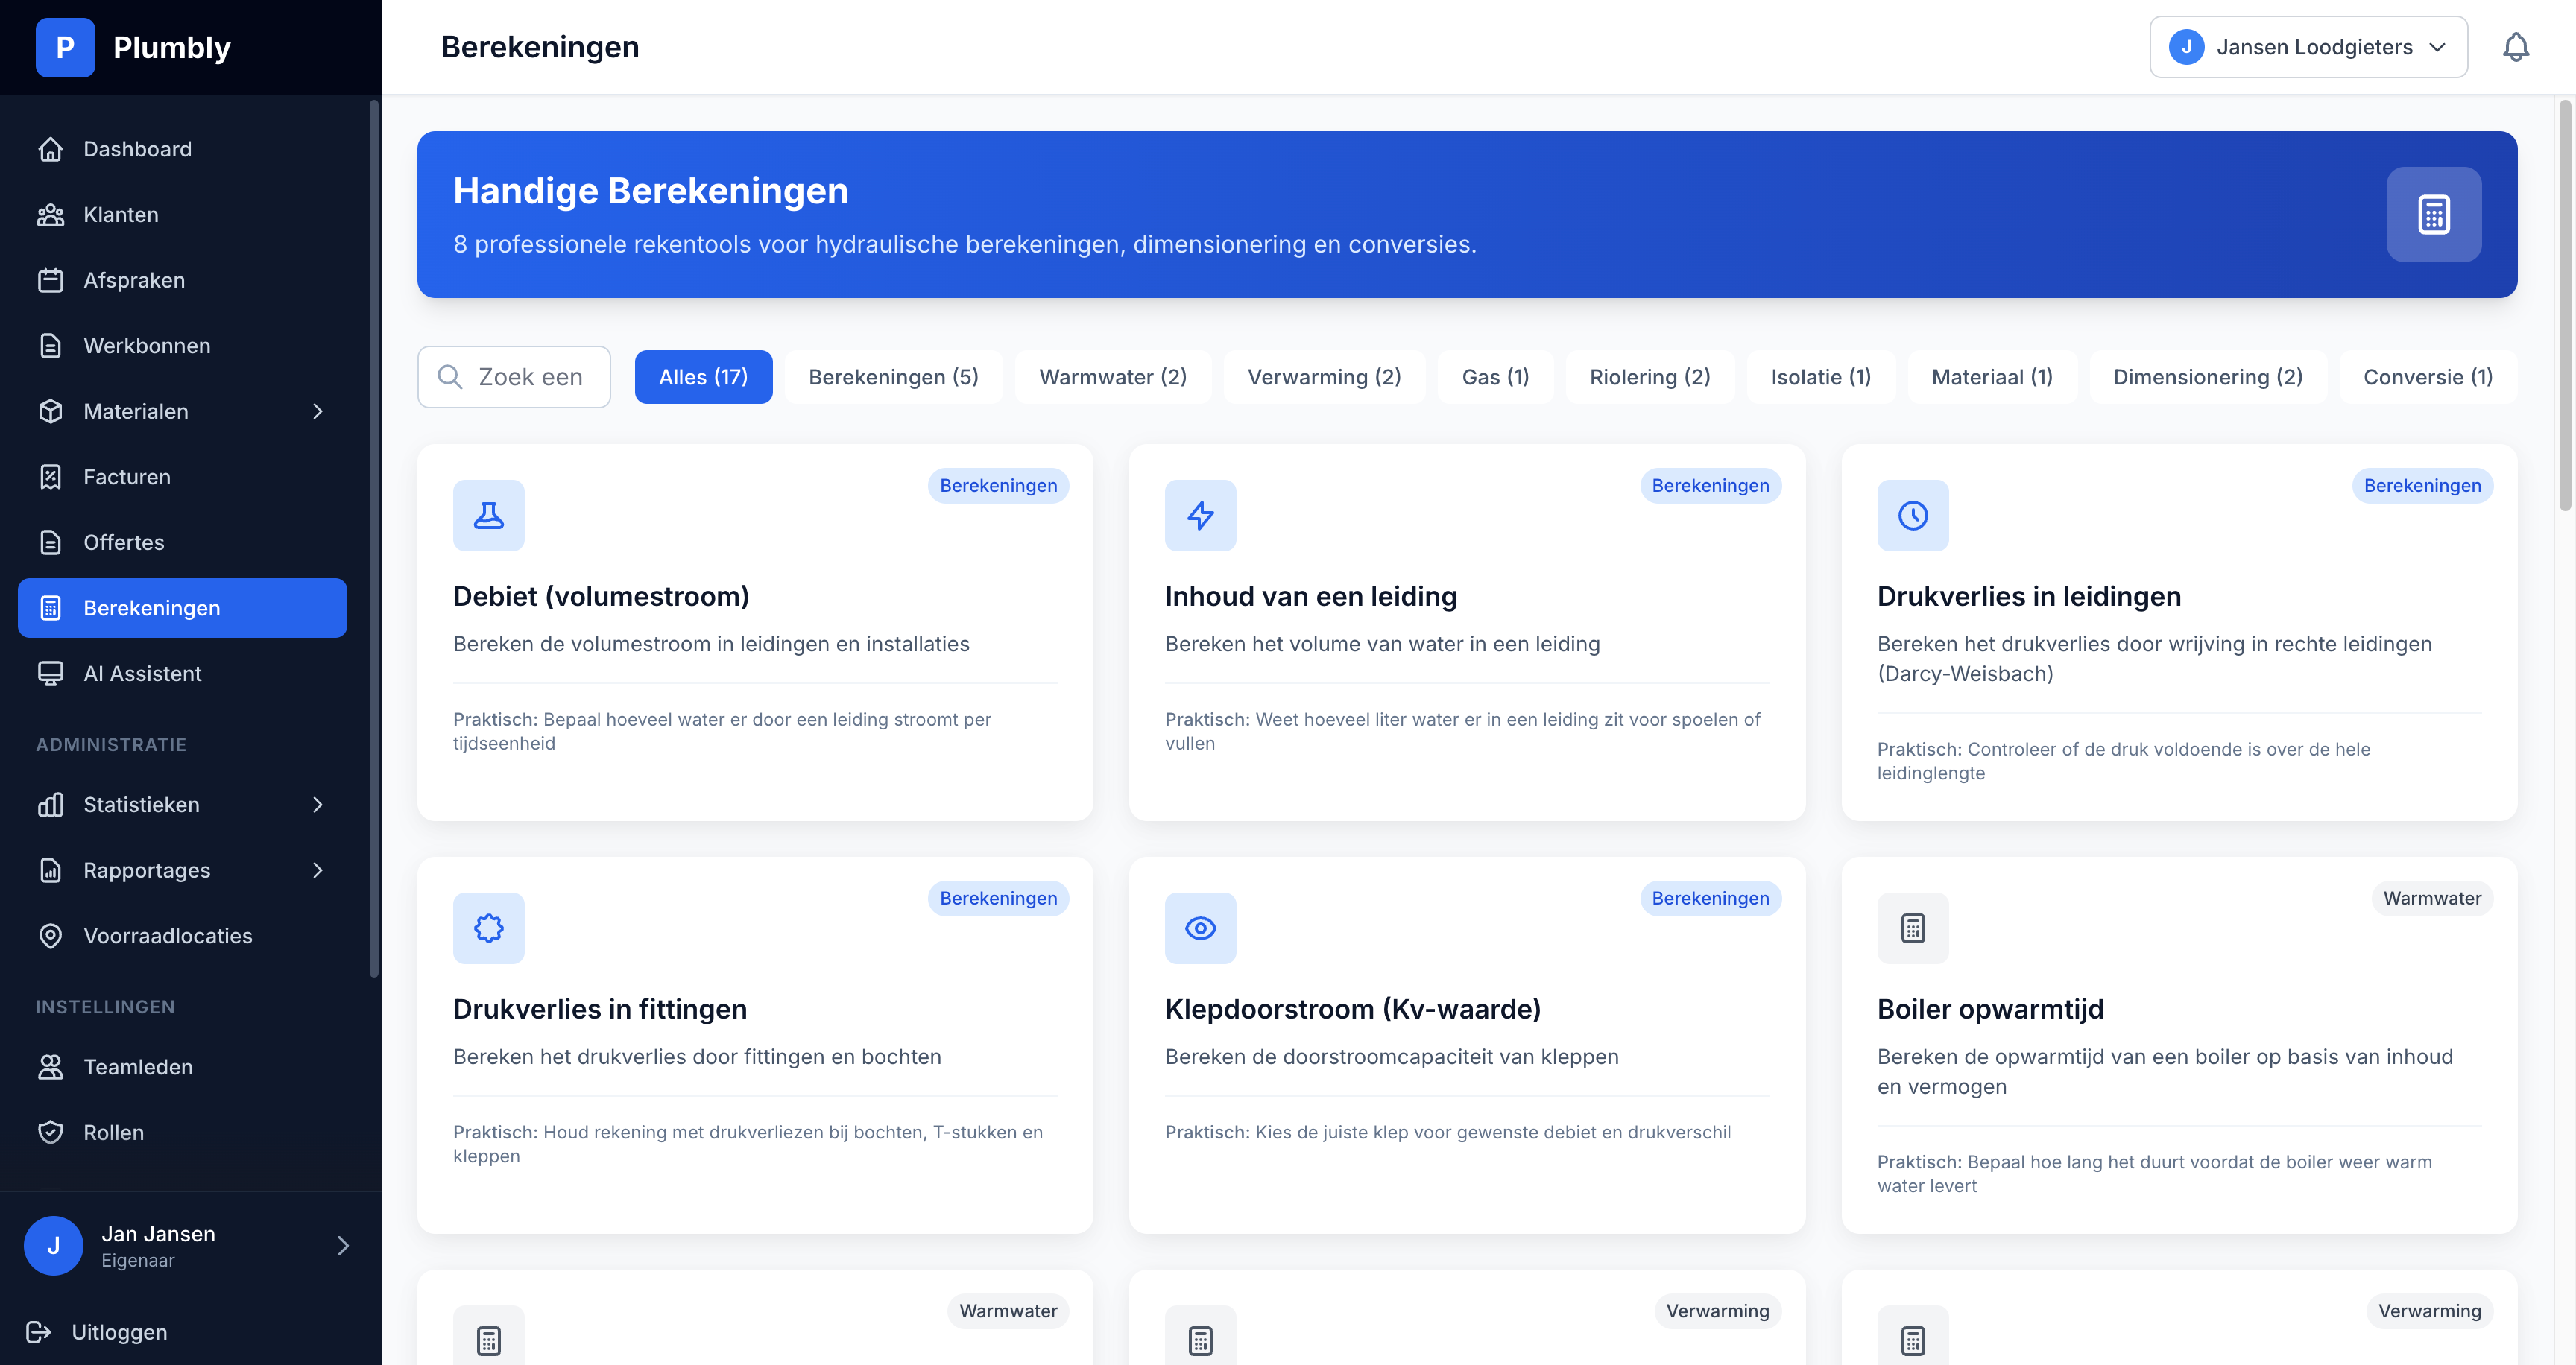Filter by Verwarming (2) category
The image size is (2576, 1365).
pos(1324,377)
